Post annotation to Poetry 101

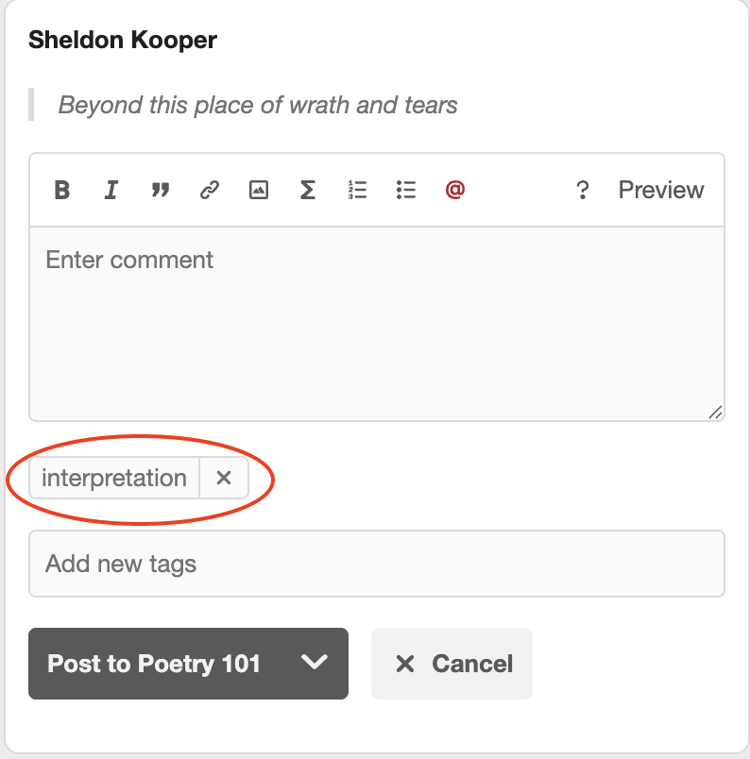(x=154, y=664)
